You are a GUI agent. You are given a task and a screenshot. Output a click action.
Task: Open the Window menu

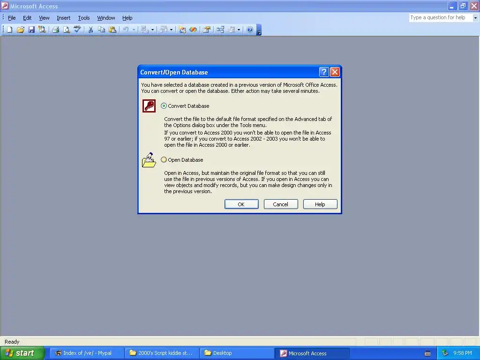tap(106, 18)
